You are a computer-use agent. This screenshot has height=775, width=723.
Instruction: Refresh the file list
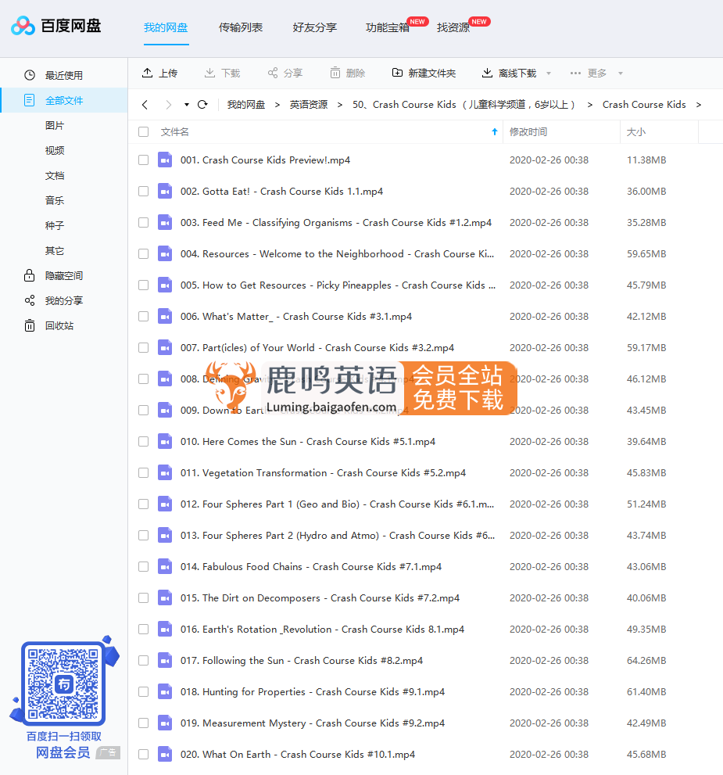coord(202,104)
